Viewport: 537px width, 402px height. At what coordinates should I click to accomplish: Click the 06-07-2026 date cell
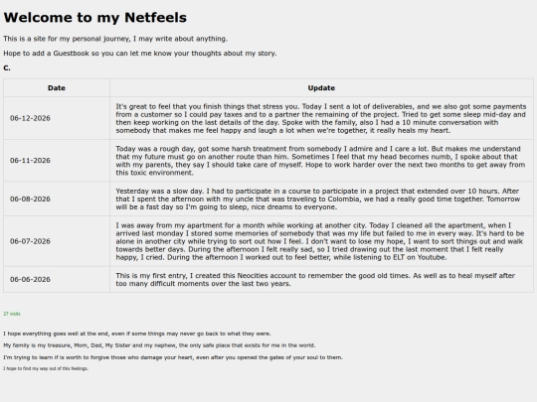click(57, 241)
